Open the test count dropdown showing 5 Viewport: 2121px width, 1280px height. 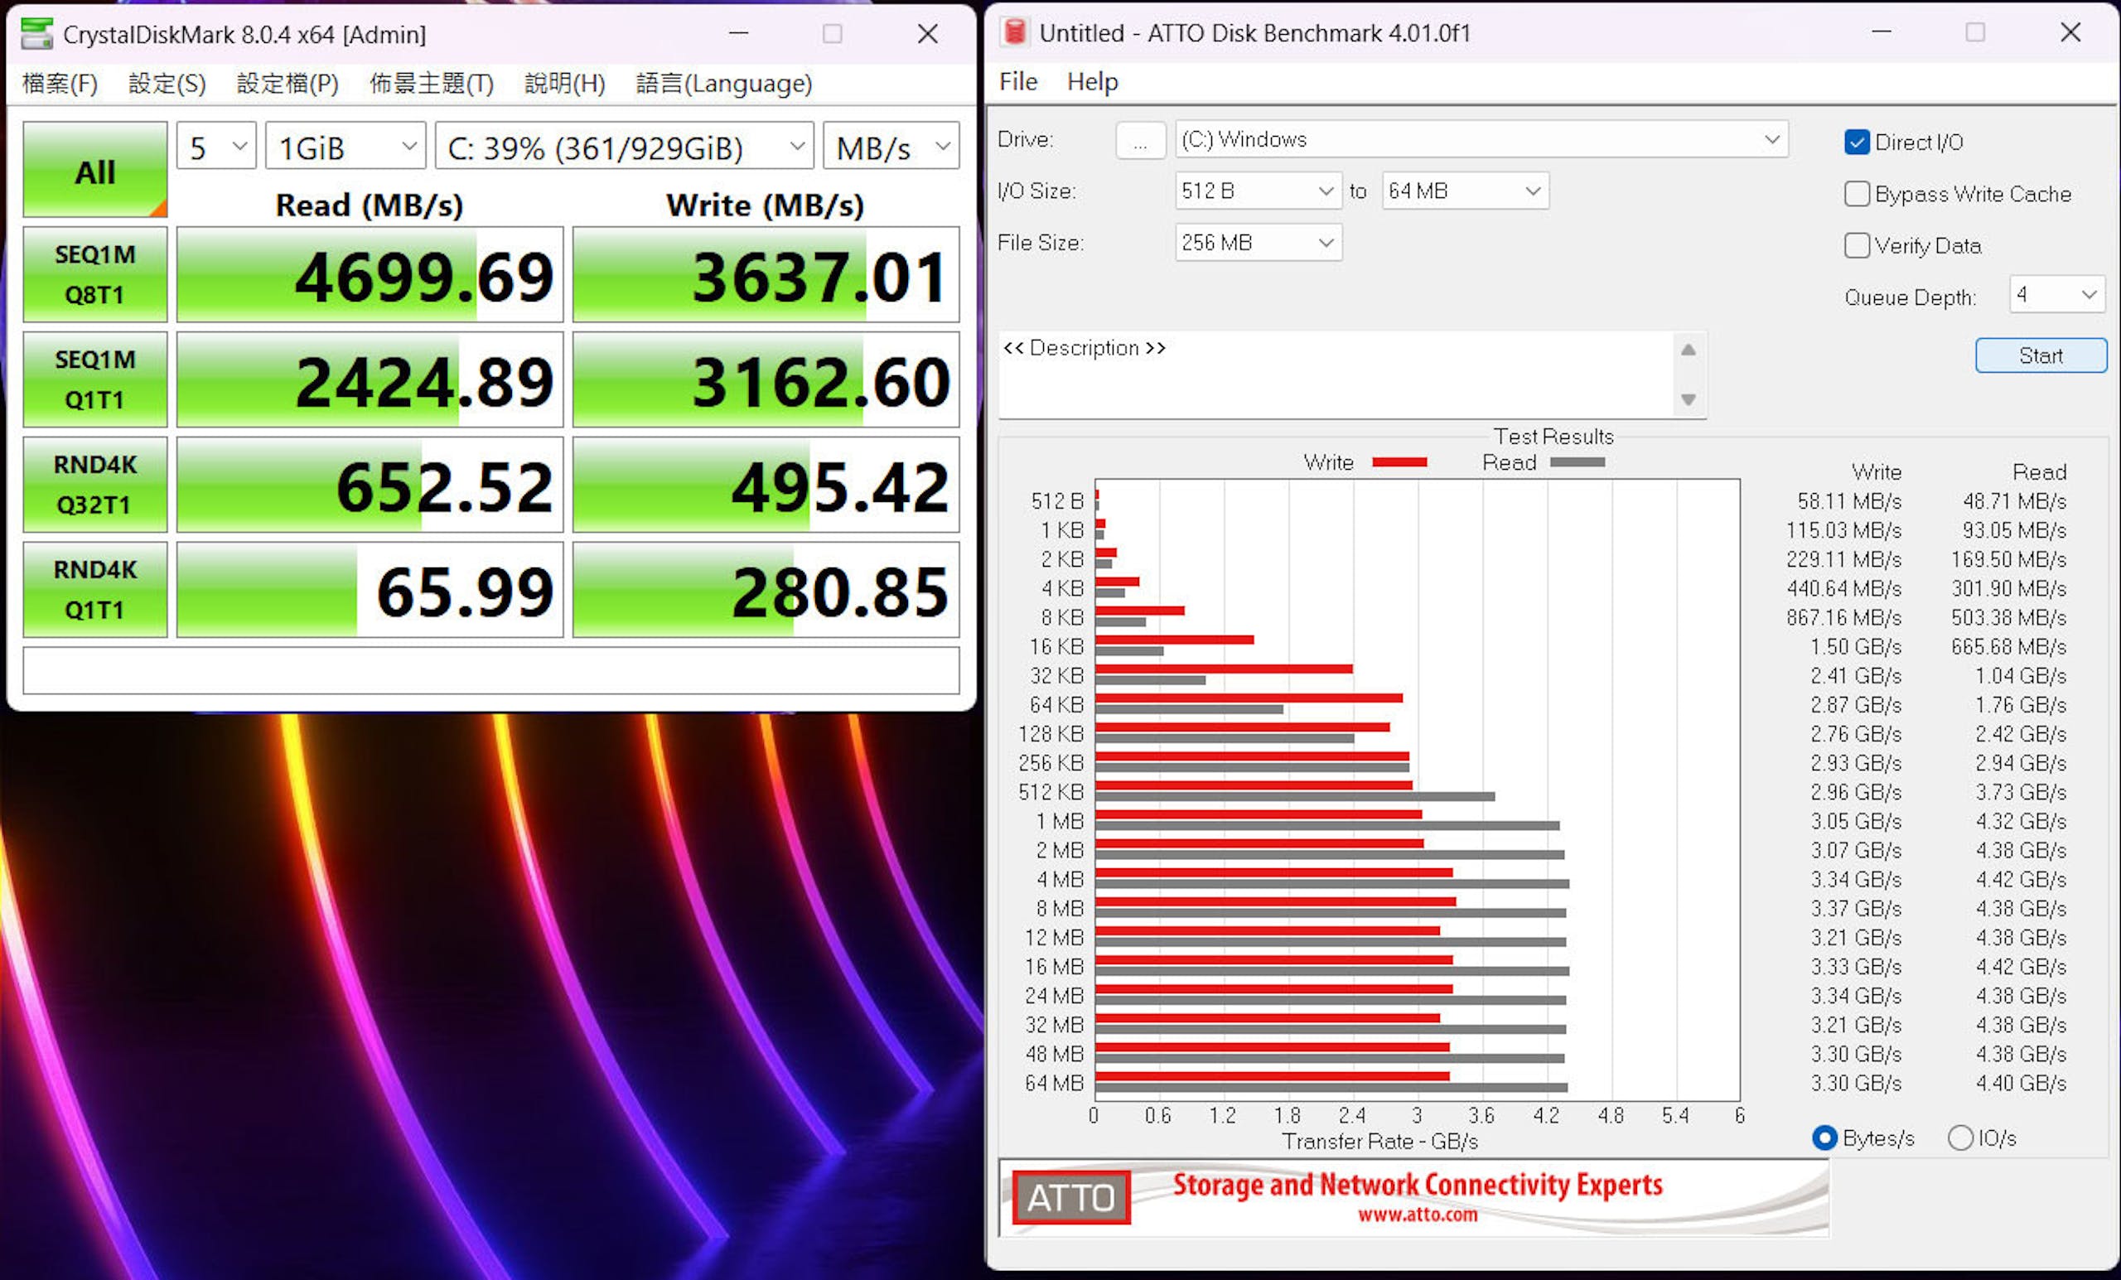pos(217,147)
